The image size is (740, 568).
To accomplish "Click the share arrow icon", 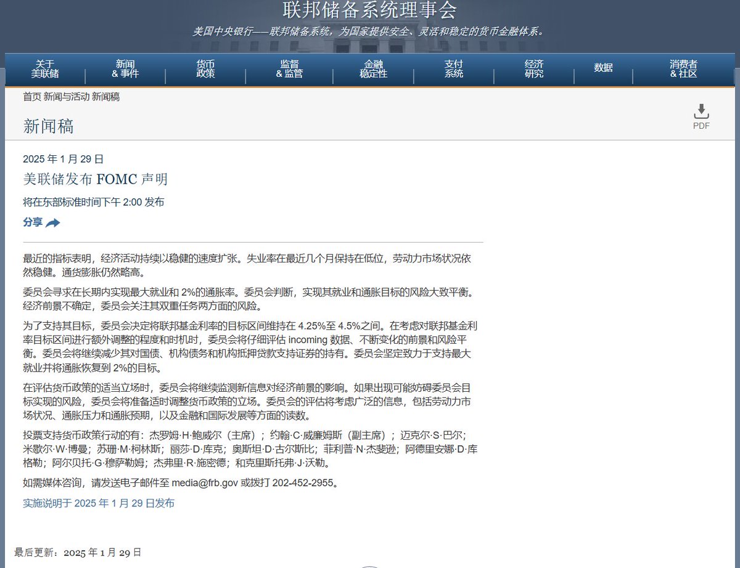I will (x=53, y=223).
